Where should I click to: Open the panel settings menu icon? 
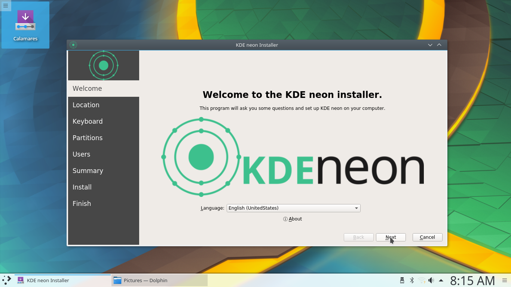pyautogui.click(x=505, y=280)
